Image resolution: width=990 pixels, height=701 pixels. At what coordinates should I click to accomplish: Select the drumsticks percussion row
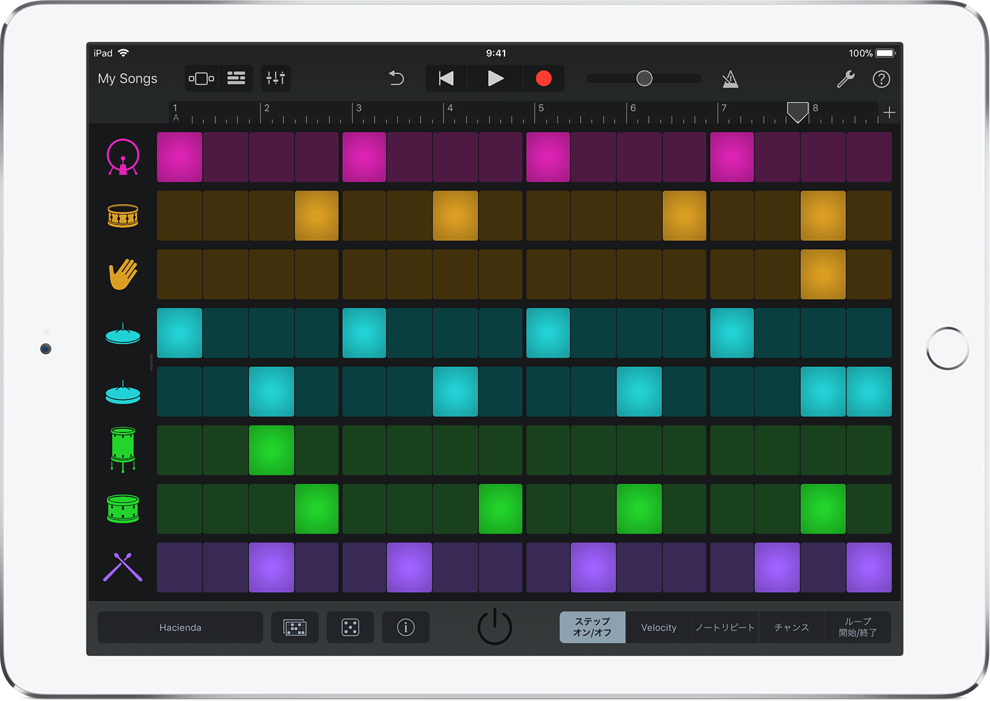point(122,567)
